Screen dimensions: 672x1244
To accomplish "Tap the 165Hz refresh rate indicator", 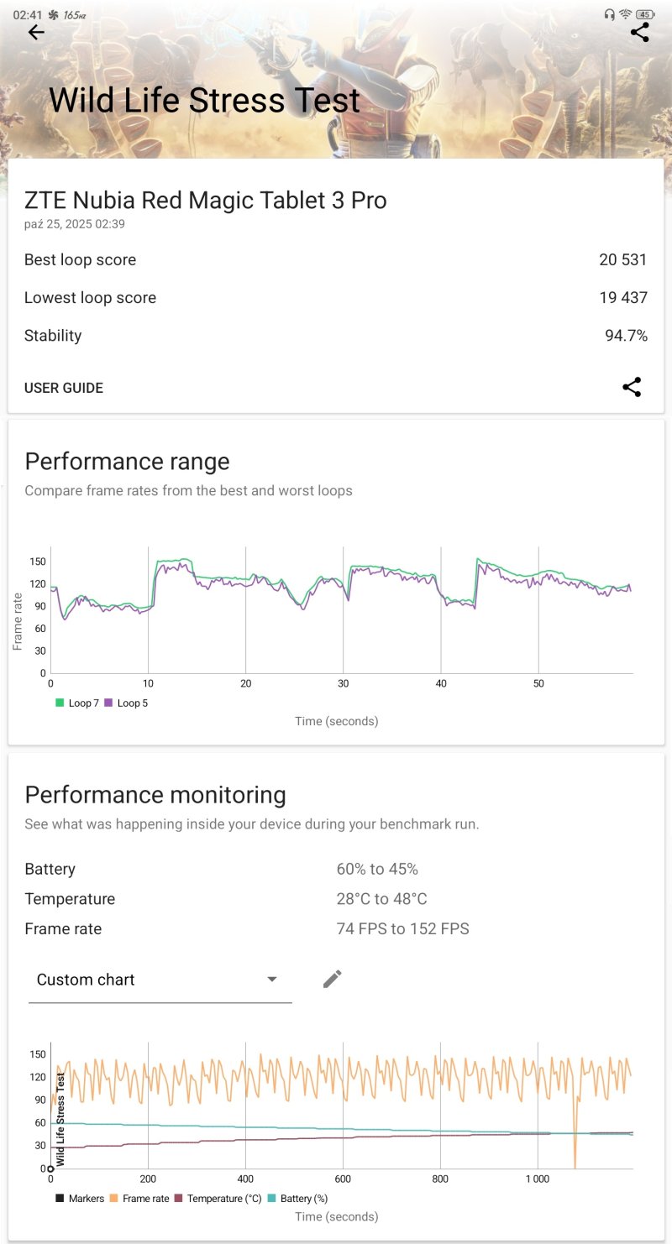I will coord(75,15).
